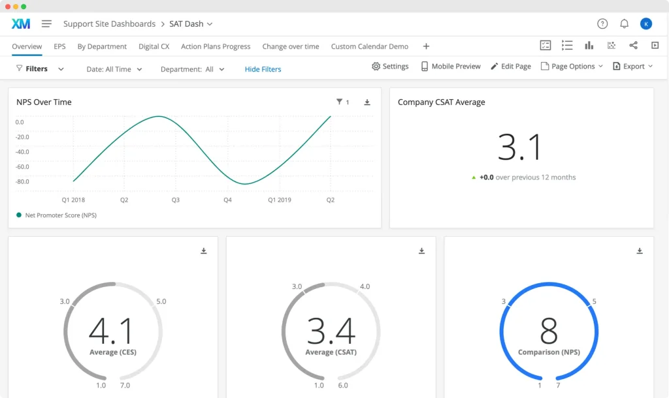Click the share icon in toolbar

point(633,45)
